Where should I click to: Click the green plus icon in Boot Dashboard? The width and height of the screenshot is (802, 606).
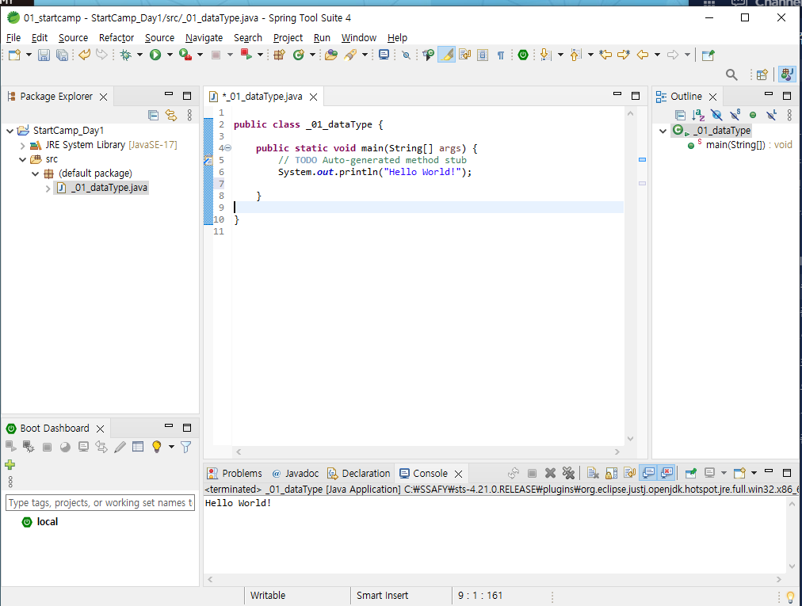point(10,465)
